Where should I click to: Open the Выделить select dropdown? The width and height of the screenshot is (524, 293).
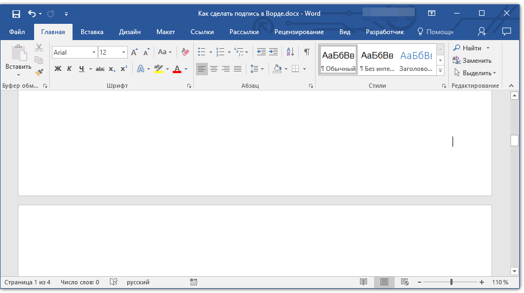475,73
